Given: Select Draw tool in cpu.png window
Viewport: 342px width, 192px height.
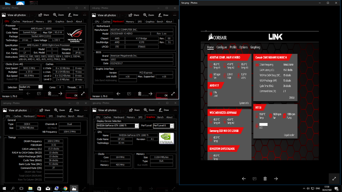Looking at the screenshot, I should tap(73, 15).
